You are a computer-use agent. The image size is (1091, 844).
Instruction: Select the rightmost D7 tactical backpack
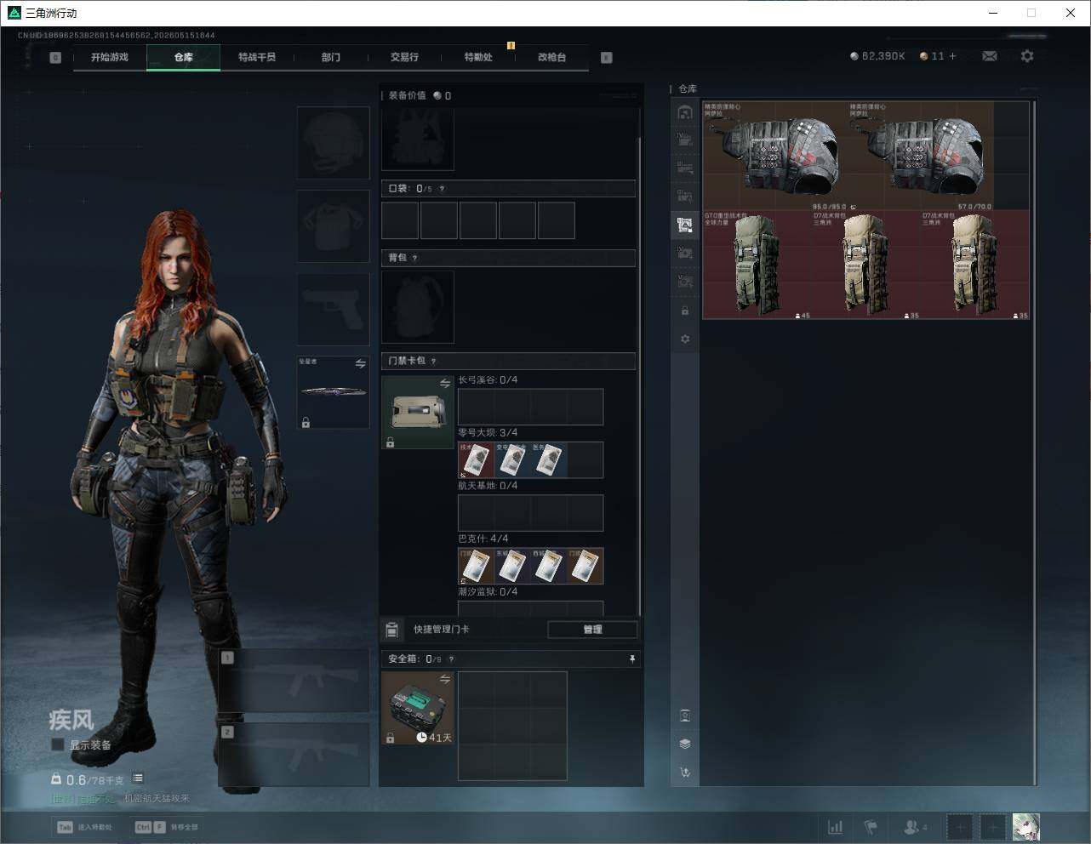(x=975, y=265)
